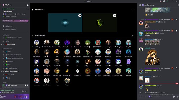
Task: Dismiss the live stage banner with X
Action: [27, 9]
